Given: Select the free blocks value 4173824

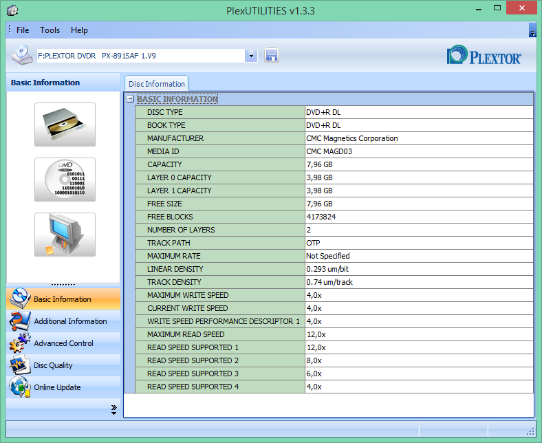Looking at the screenshot, I should pos(321,217).
